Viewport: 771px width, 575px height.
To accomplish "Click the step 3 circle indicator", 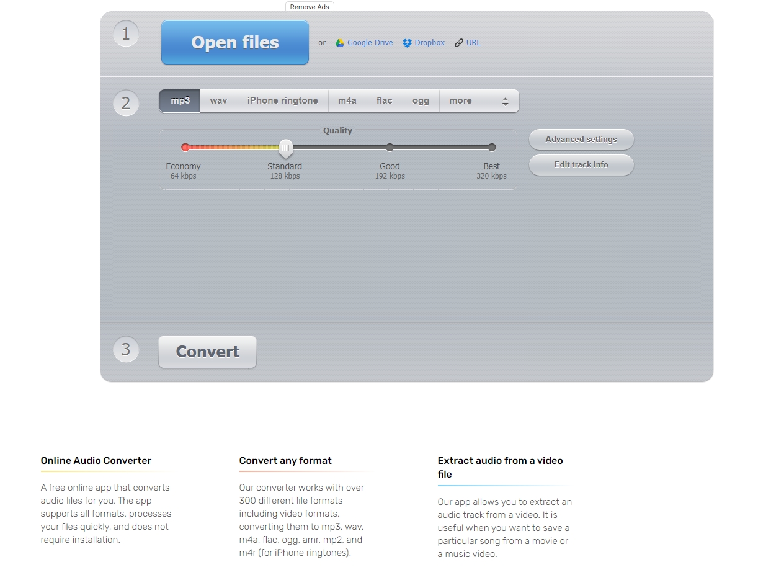I will tap(126, 349).
